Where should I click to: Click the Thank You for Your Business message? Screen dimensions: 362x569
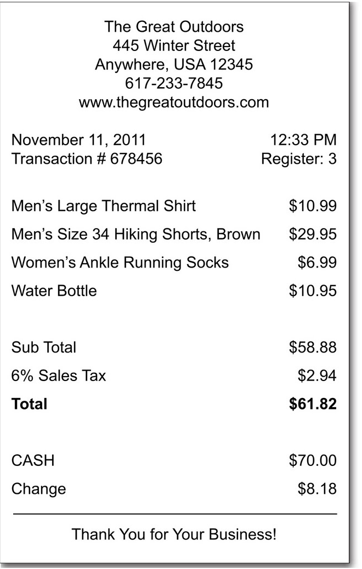click(x=174, y=534)
